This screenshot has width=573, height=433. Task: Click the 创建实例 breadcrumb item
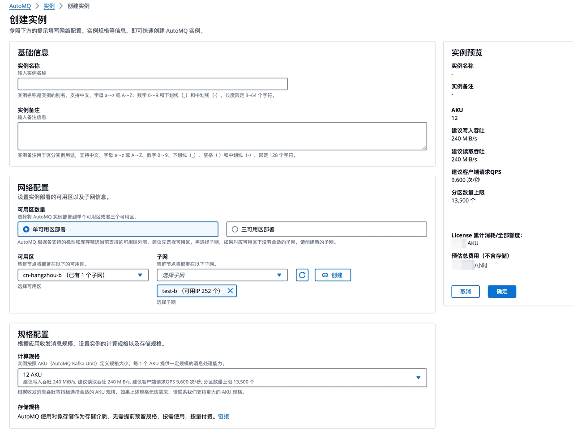(x=78, y=6)
